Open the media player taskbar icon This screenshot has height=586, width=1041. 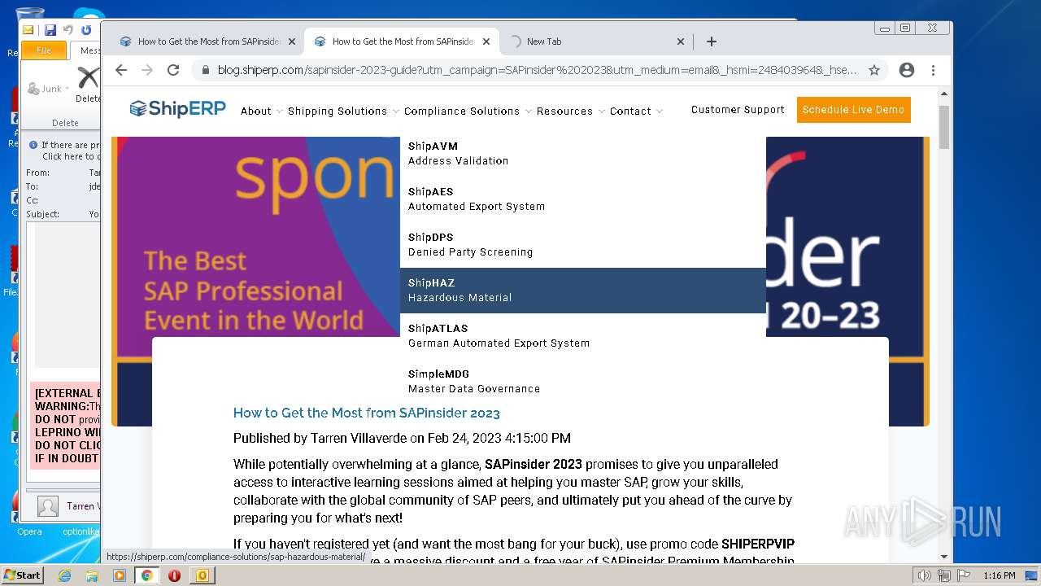click(120, 575)
